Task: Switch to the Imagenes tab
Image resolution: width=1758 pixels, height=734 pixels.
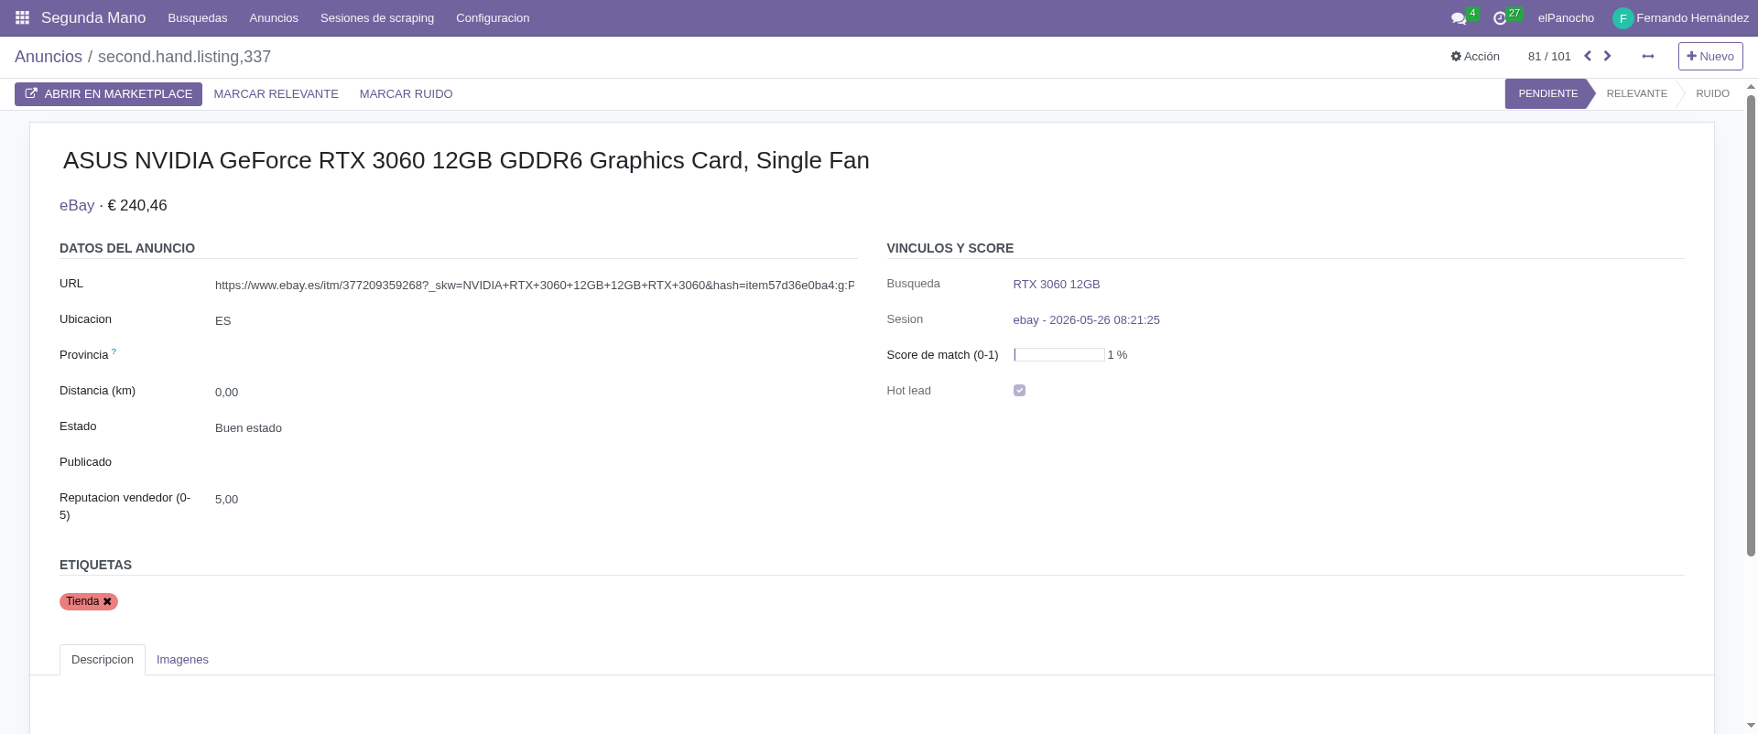Action: 182,659
